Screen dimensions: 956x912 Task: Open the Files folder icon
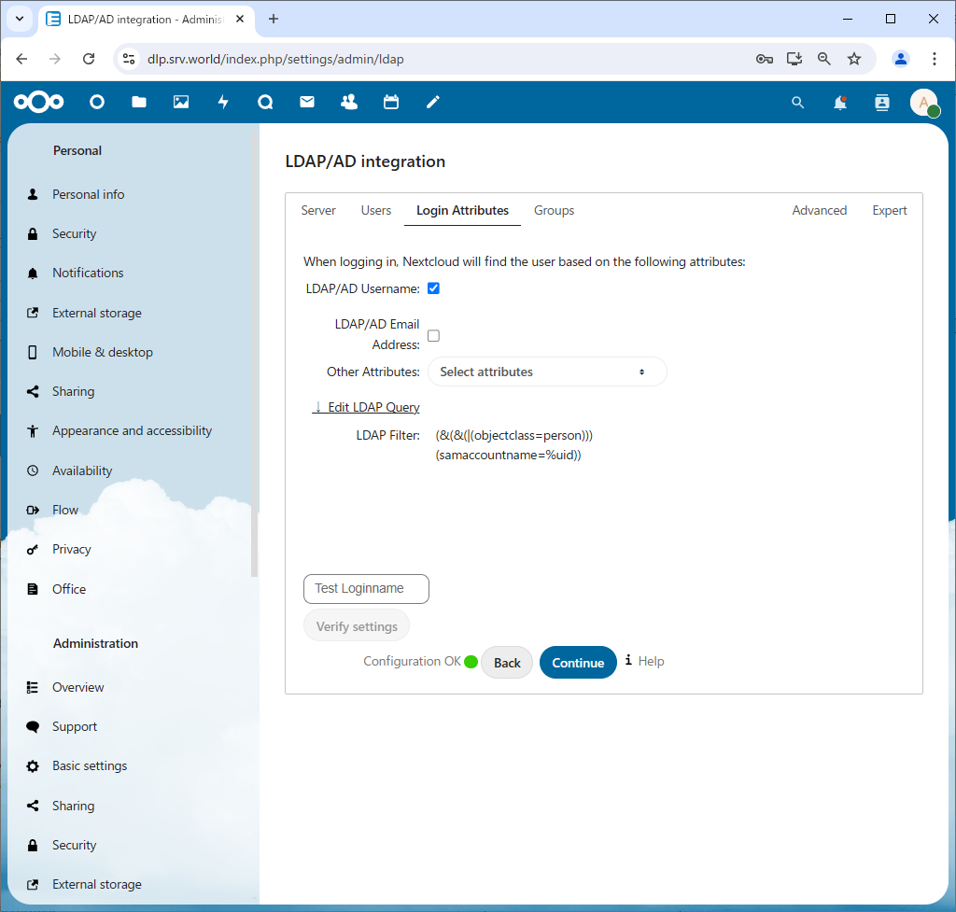pyautogui.click(x=139, y=102)
